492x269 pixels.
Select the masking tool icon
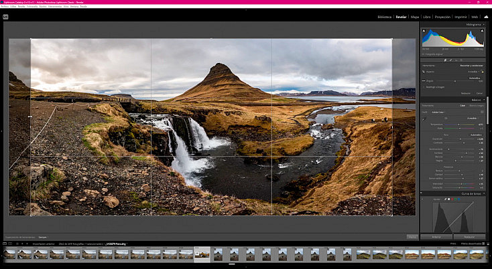click(461, 60)
